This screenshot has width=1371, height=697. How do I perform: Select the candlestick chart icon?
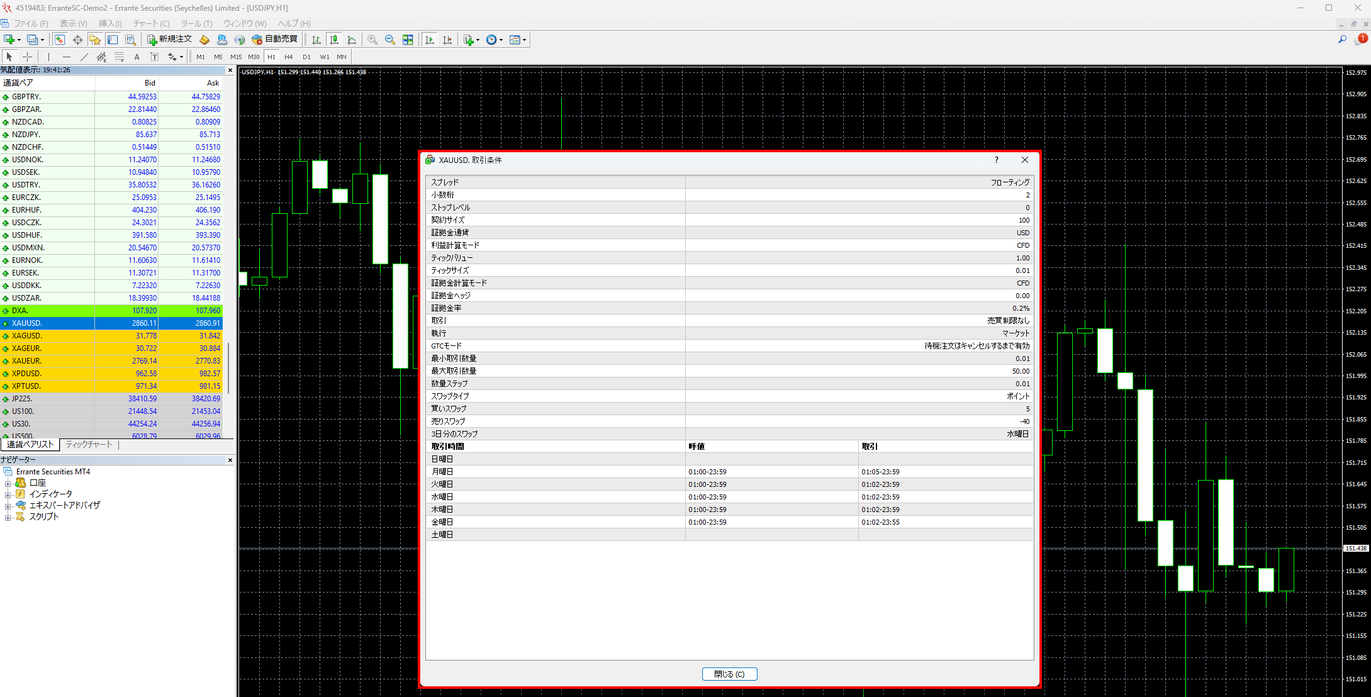tap(334, 40)
